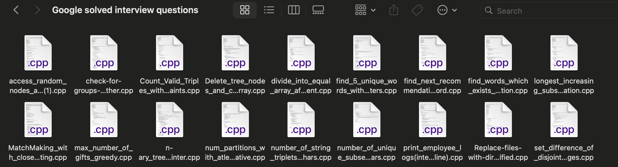
Task: Click the Back navigation arrow
Action: click(x=16, y=10)
